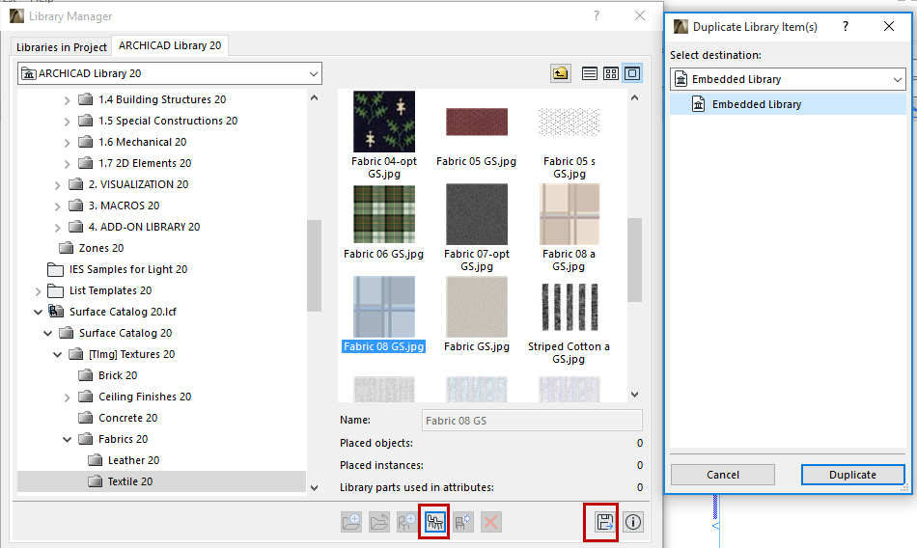
Task: Expand the List Templates 20 folder
Action: pos(38,290)
